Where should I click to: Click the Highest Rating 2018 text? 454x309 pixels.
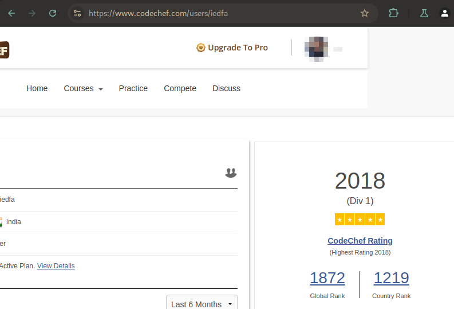360,252
